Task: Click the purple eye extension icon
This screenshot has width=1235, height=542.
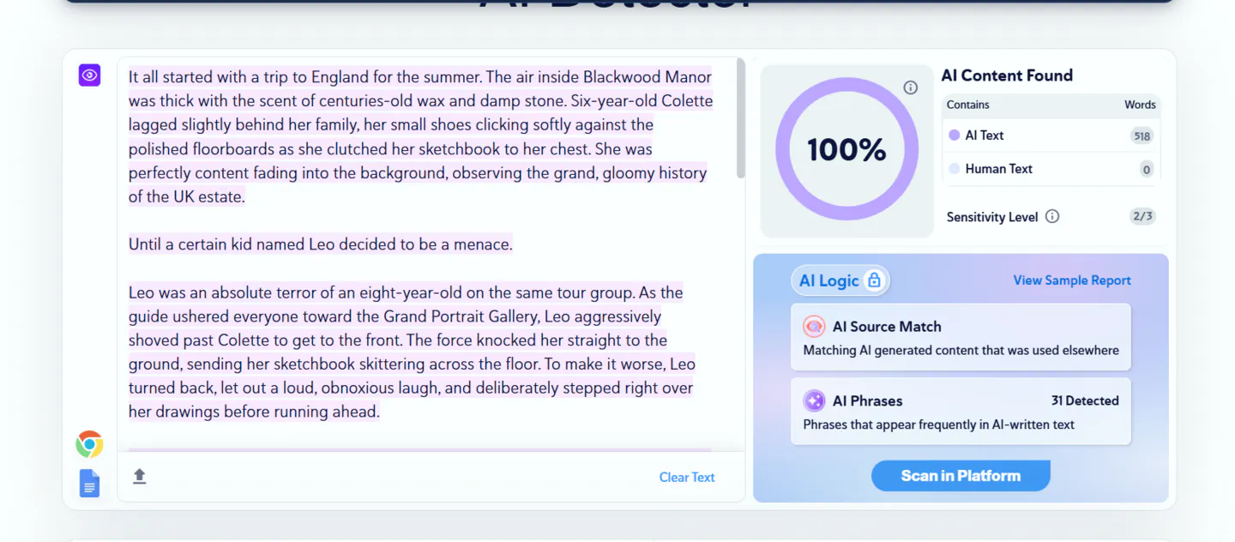Action: pos(89,75)
